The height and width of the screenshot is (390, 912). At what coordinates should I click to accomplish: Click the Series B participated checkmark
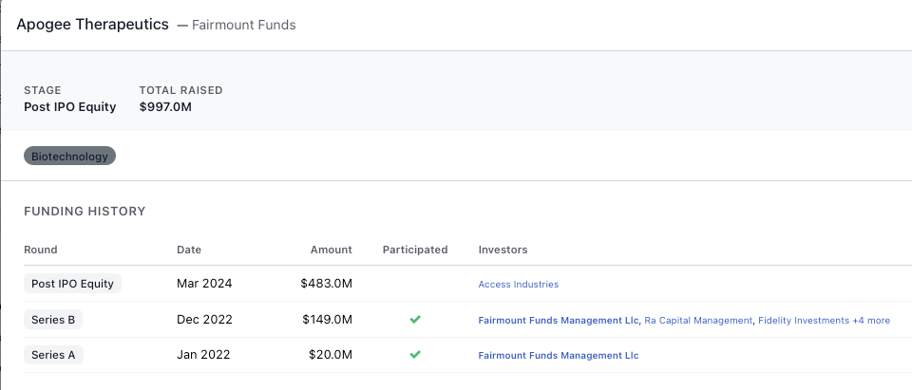(415, 320)
